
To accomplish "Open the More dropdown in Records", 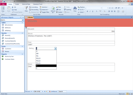I will click(67, 12).
